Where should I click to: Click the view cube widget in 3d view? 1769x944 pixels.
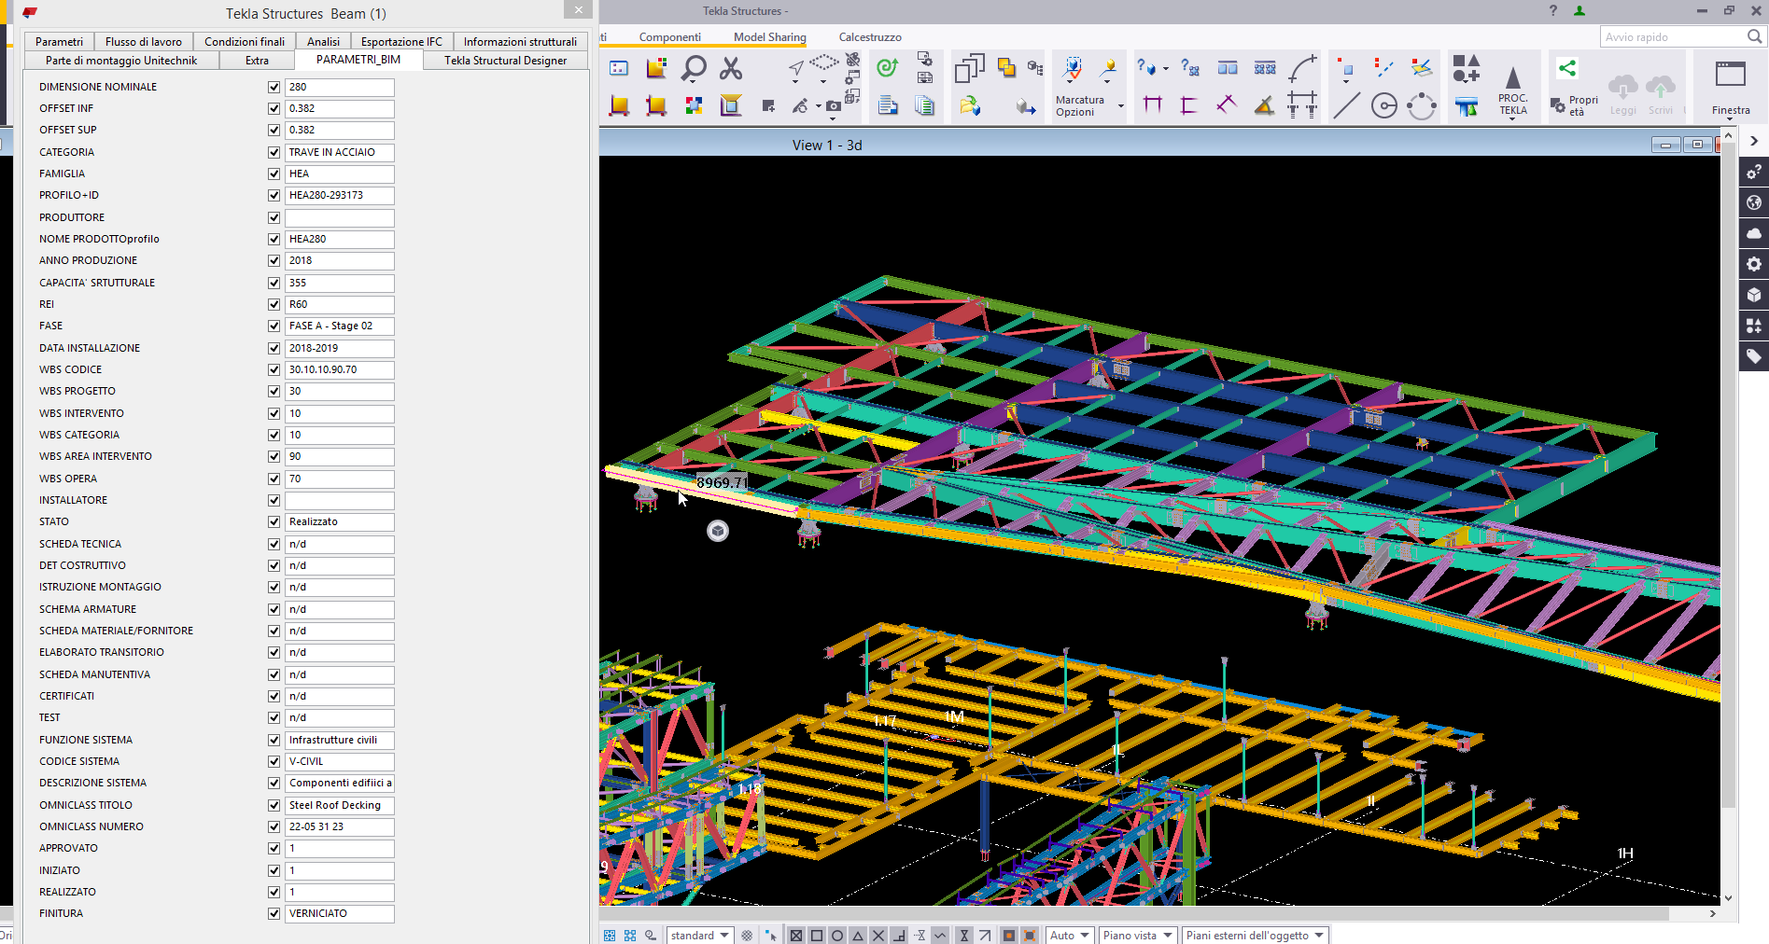718,531
